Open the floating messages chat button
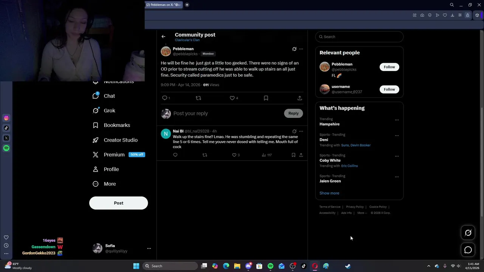The height and width of the screenshot is (272, 484). 468,250
